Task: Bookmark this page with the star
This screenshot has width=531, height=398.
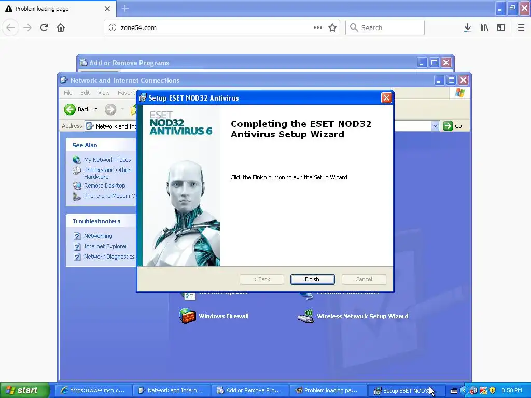Action: click(x=332, y=27)
